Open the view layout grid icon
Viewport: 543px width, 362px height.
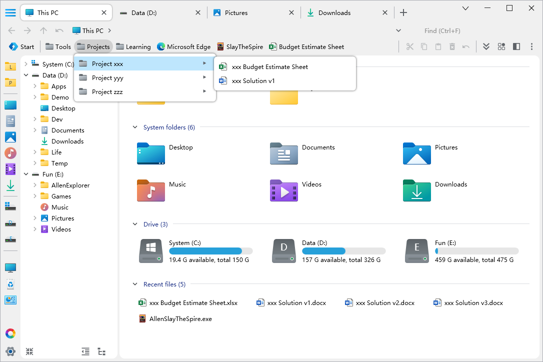pyautogui.click(x=501, y=46)
